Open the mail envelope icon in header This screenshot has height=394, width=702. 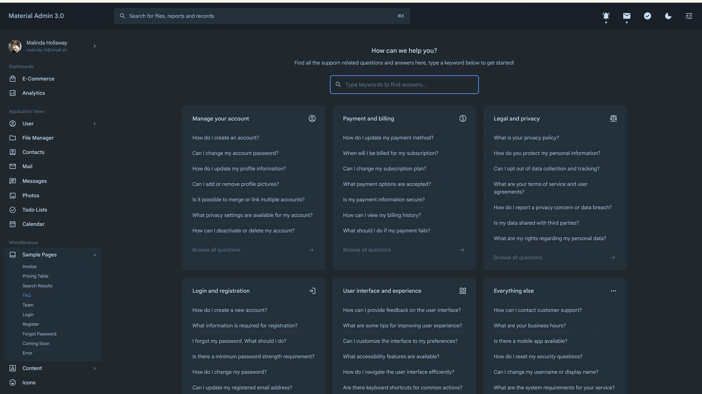coord(627,16)
